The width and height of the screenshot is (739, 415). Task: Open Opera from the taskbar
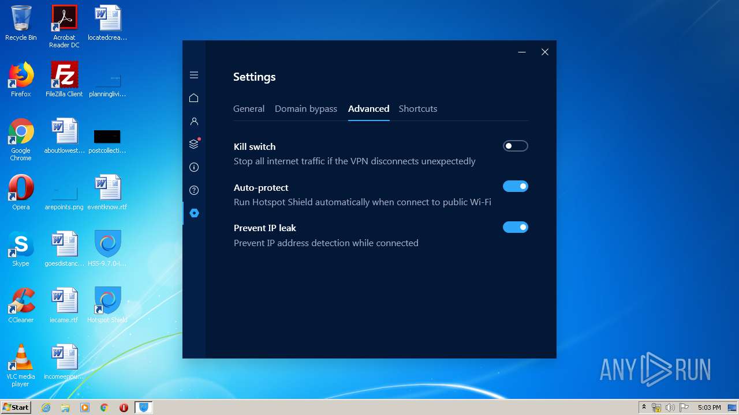tap(124, 408)
